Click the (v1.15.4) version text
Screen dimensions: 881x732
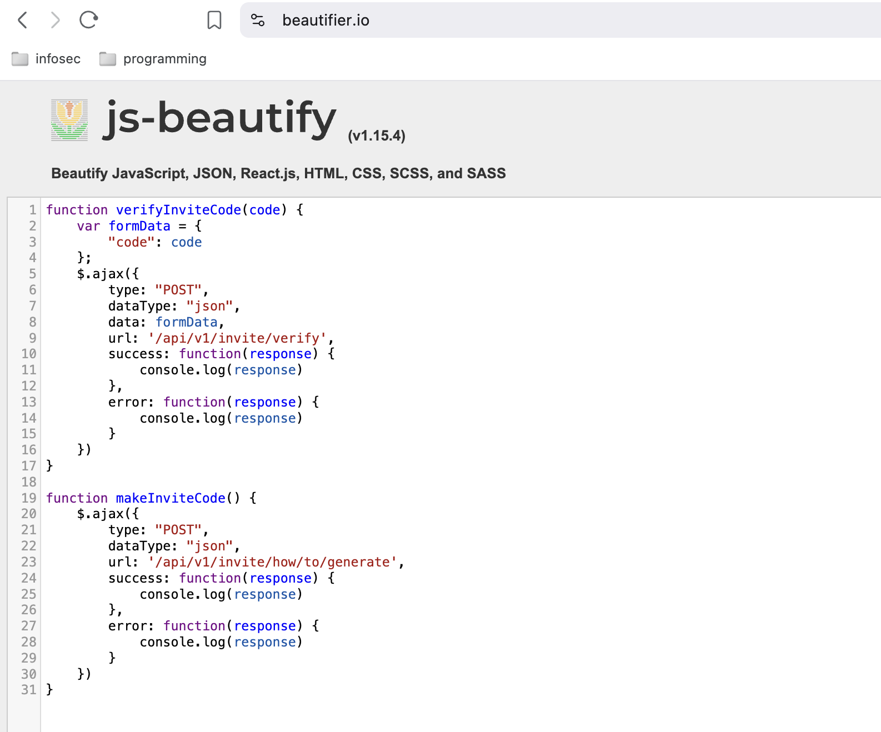[x=377, y=136]
